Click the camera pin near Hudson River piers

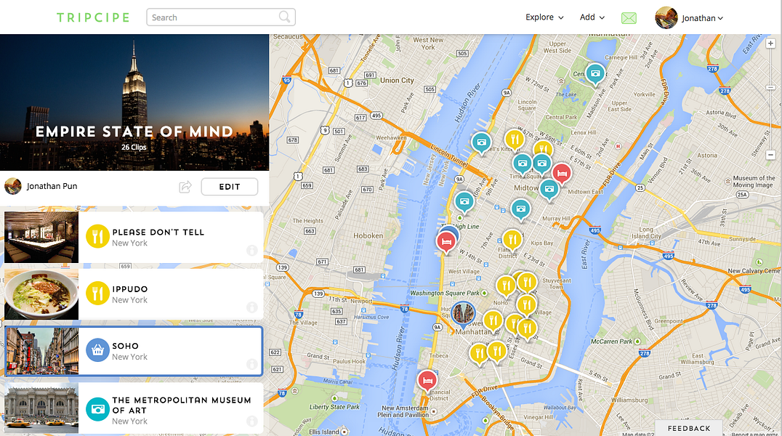(x=481, y=142)
